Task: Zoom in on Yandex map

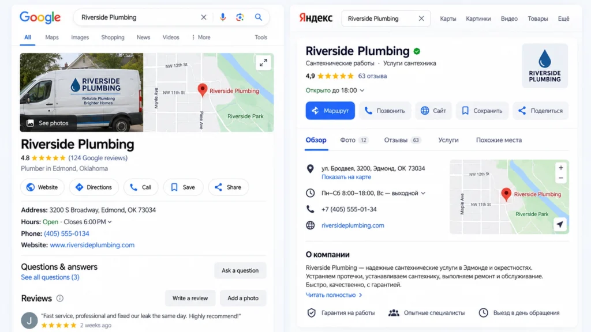Action: (x=561, y=168)
